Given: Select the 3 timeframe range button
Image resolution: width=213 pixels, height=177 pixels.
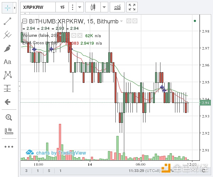Looking at the screenshot, I should [x=26, y=171].
